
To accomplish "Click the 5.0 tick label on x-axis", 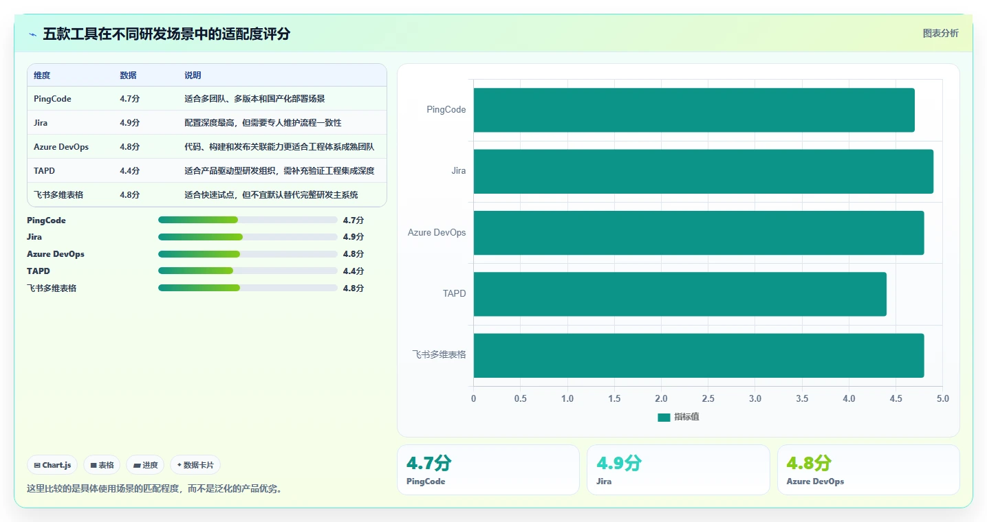I will coord(942,399).
